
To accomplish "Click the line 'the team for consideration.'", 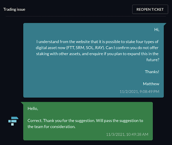I will click(x=51, y=127).
